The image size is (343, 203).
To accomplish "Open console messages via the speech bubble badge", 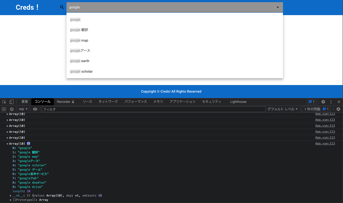I will 312,102.
